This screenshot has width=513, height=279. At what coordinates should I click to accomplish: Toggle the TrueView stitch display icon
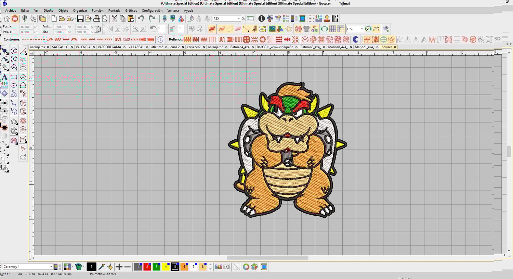coord(212,29)
